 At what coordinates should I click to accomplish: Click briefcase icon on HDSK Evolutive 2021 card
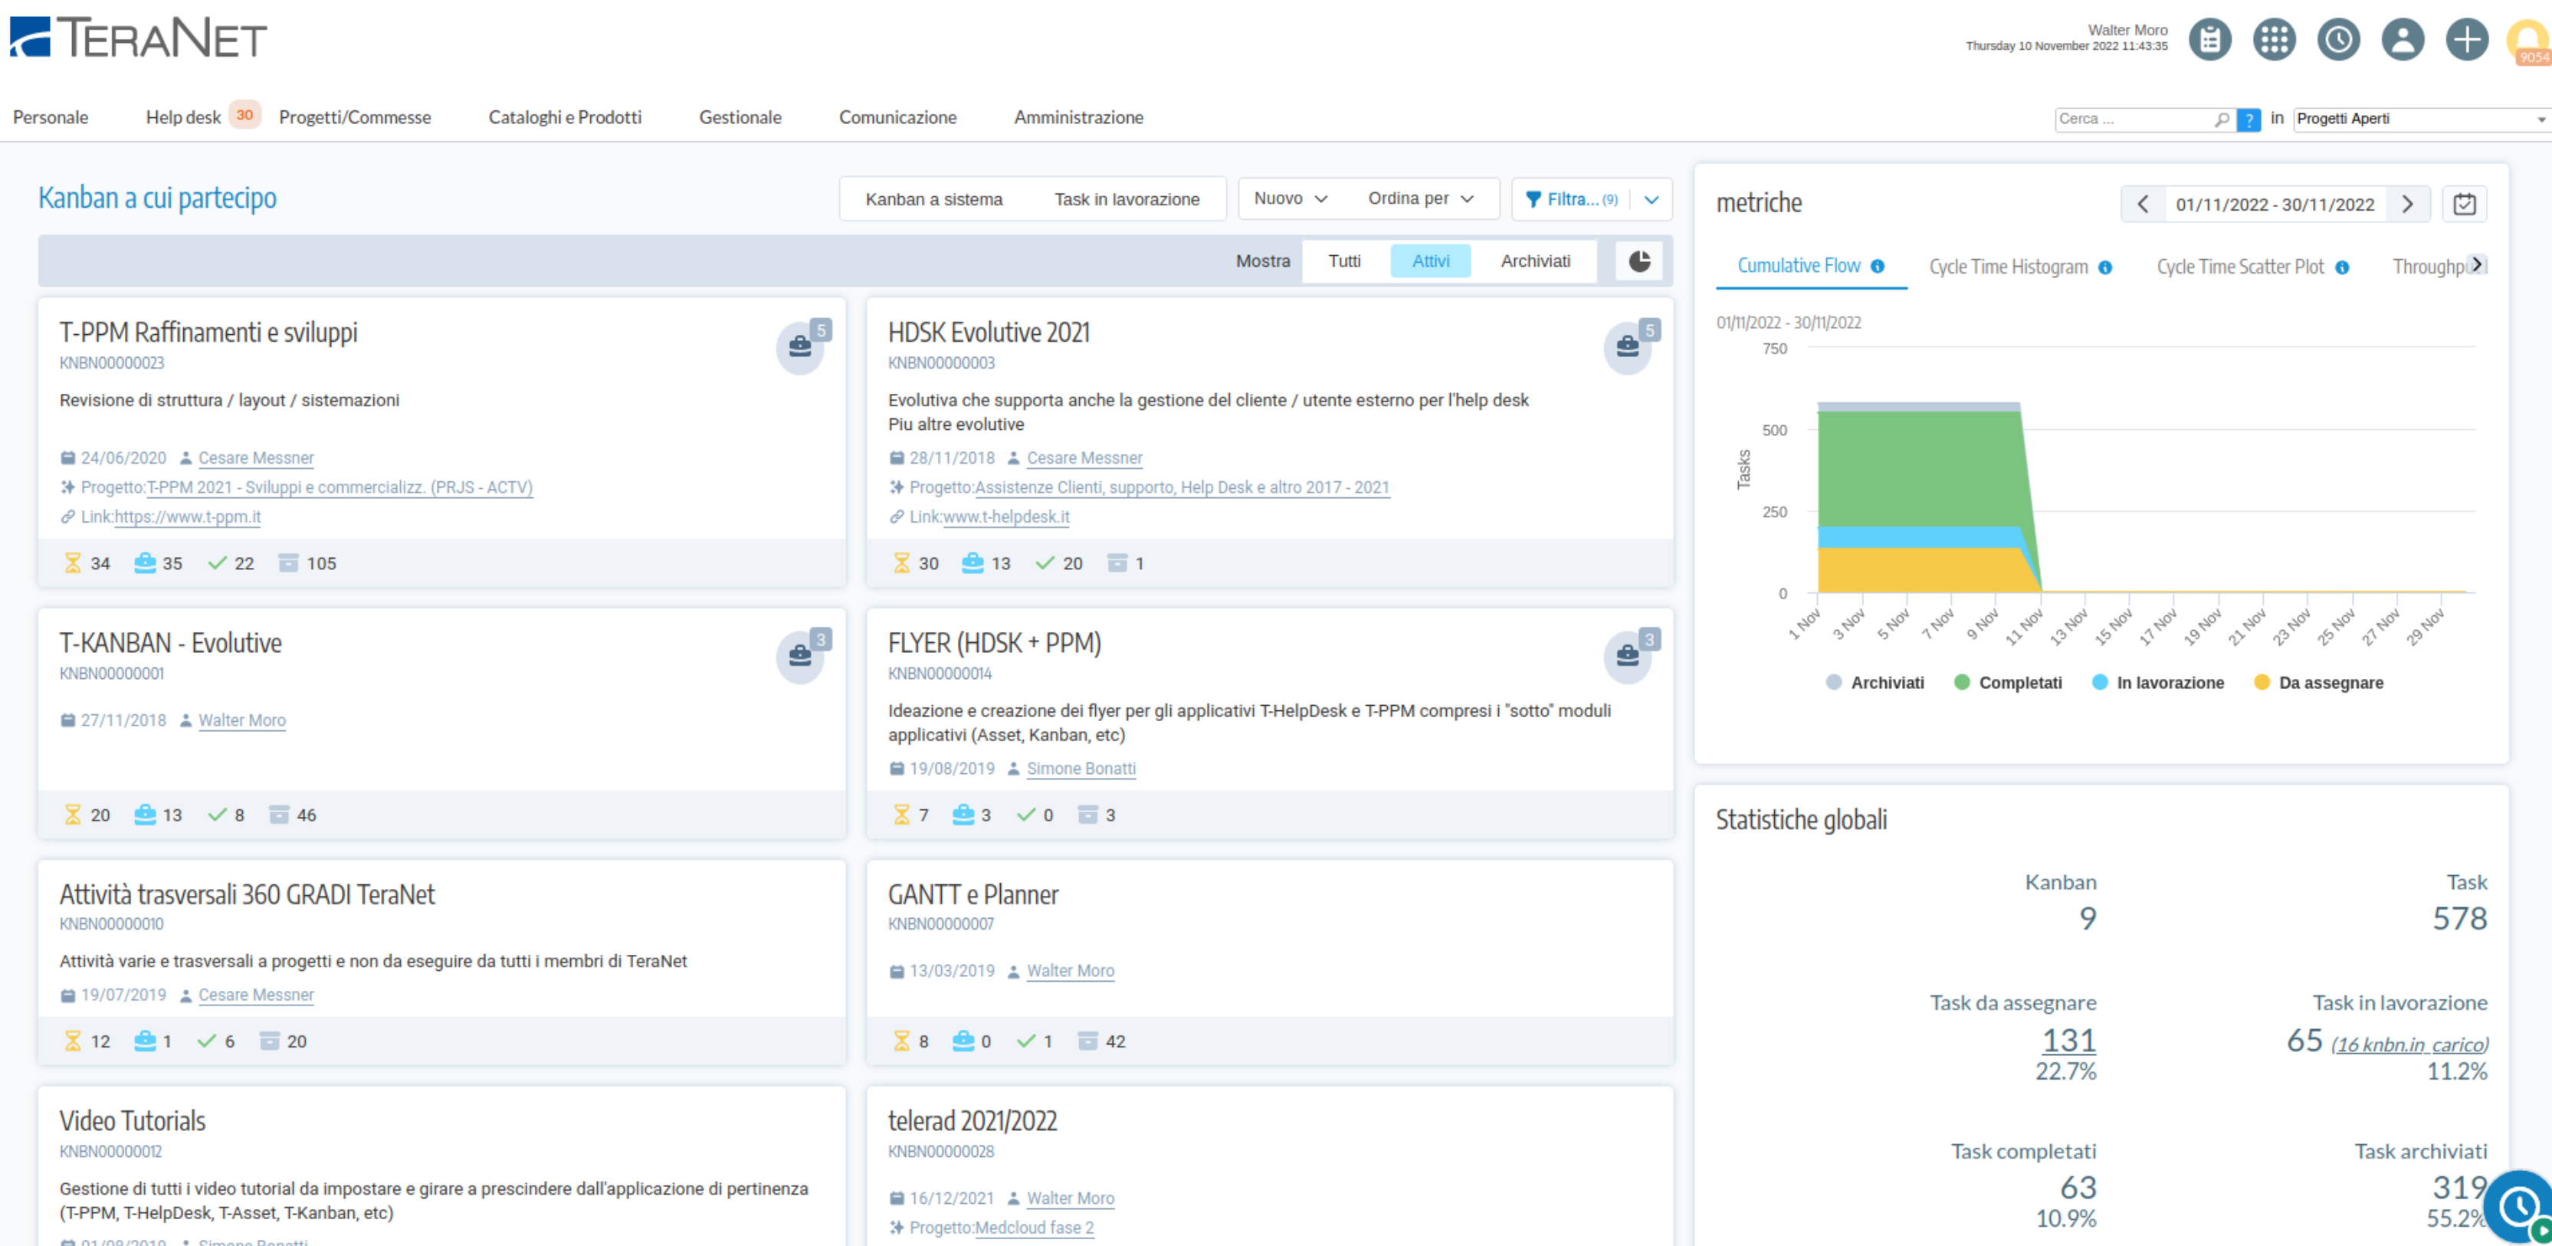(x=1628, y=346)
